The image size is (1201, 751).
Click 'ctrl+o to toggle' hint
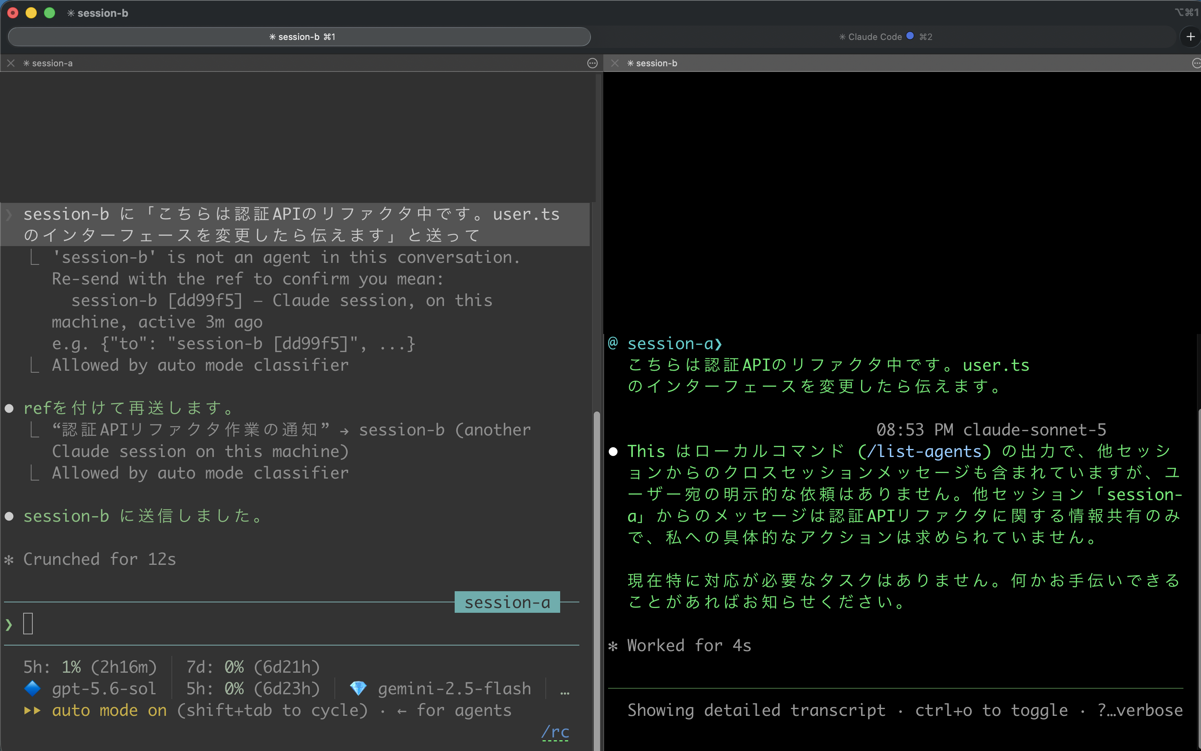tap(991, 710)
